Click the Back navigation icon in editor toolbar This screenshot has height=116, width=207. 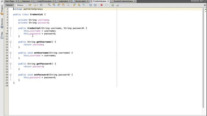click(x=35, y=5)
